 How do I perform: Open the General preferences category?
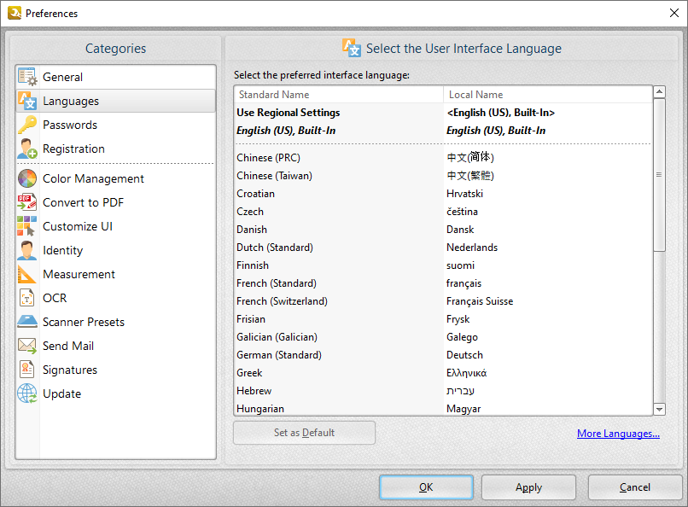coord(61,76)
